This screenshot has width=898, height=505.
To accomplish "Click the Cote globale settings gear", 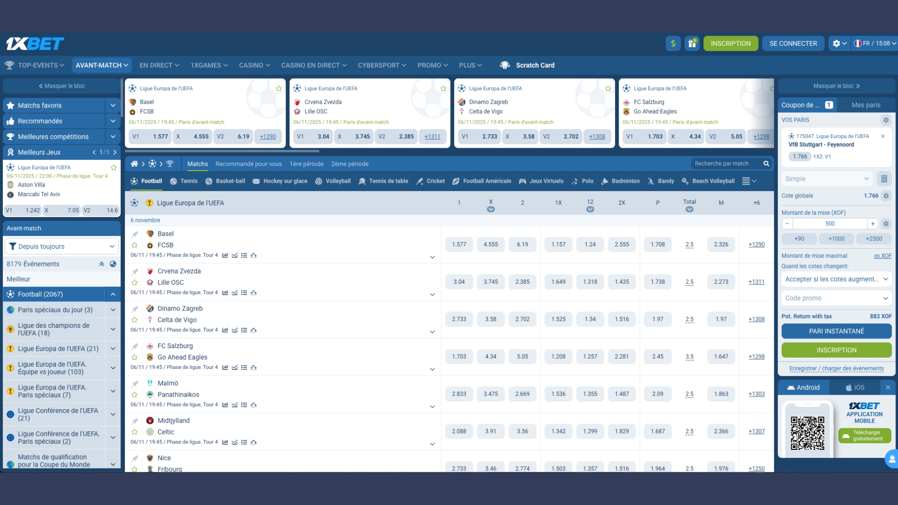I will click(x=886, y=196).
